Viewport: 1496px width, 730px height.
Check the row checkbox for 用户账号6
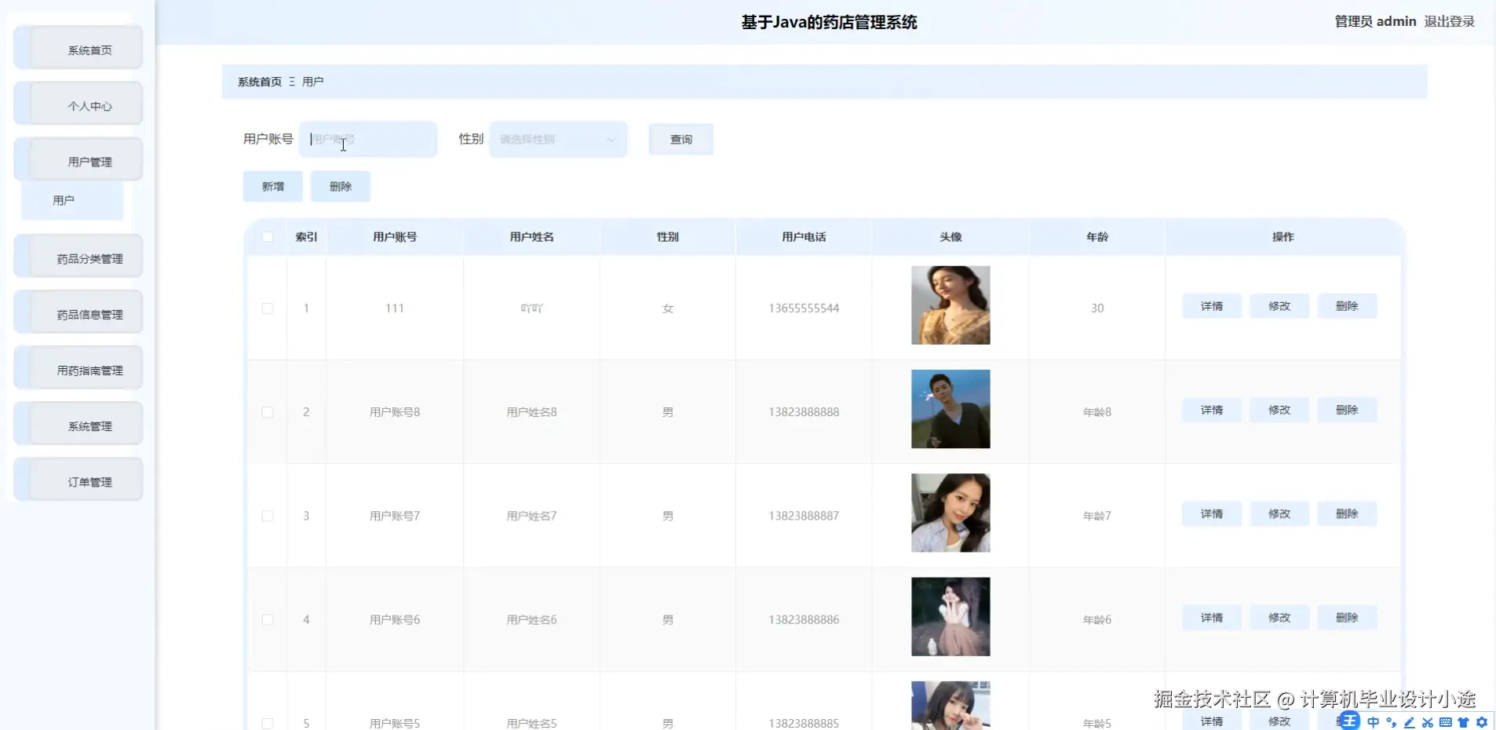[x=268, y=620]
